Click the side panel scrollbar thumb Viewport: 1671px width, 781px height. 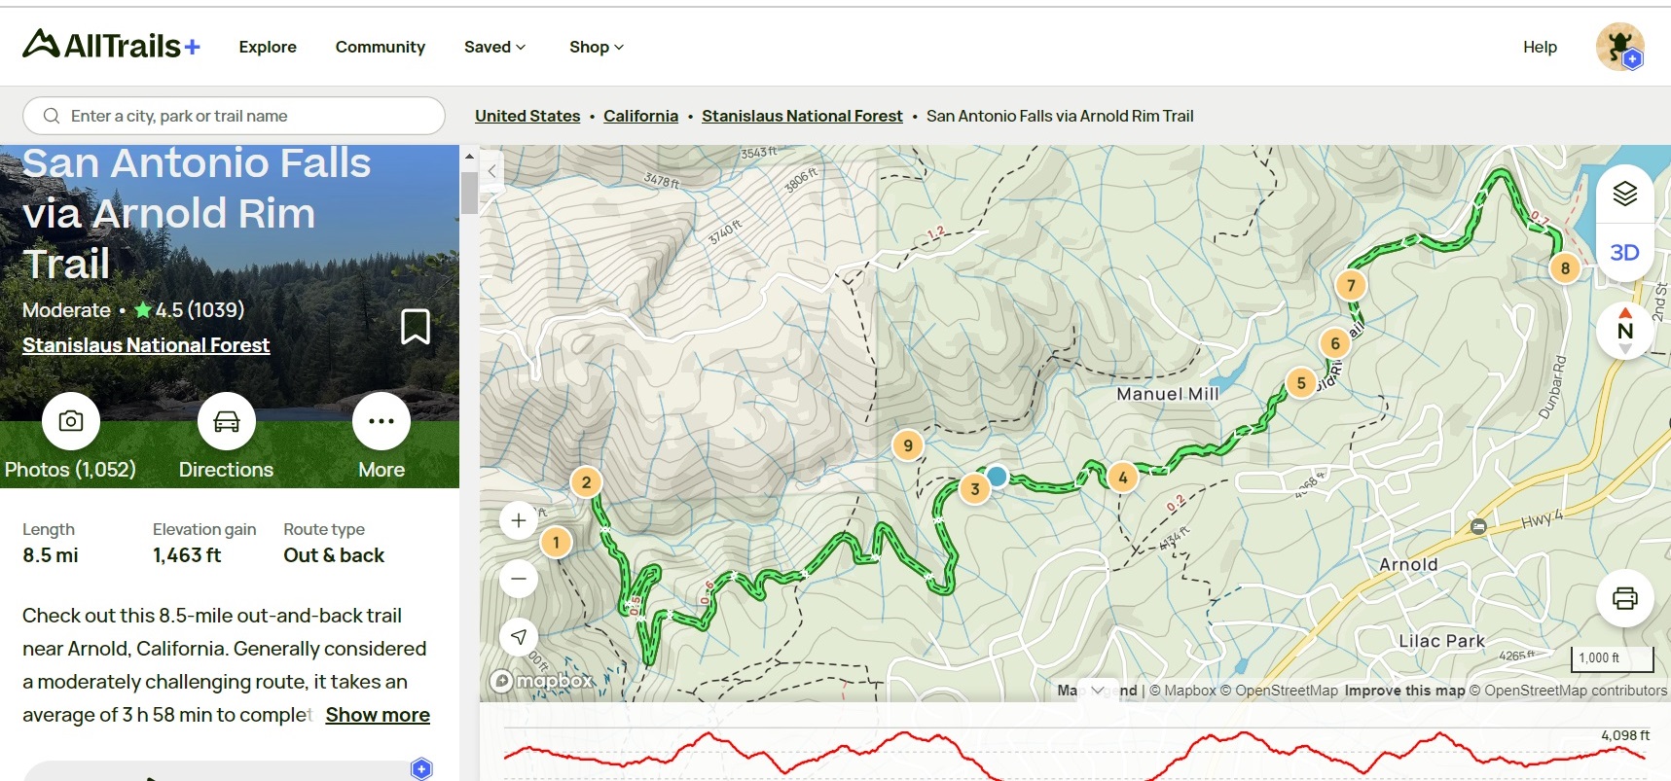pyautogui.click(x=469, y=193)
